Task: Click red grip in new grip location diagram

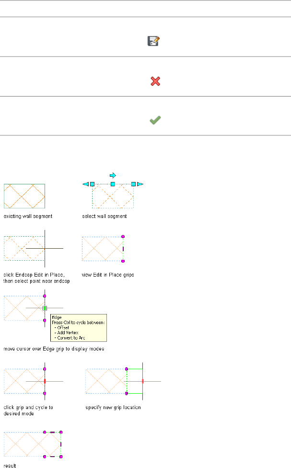Action: (x=143, y=381)
